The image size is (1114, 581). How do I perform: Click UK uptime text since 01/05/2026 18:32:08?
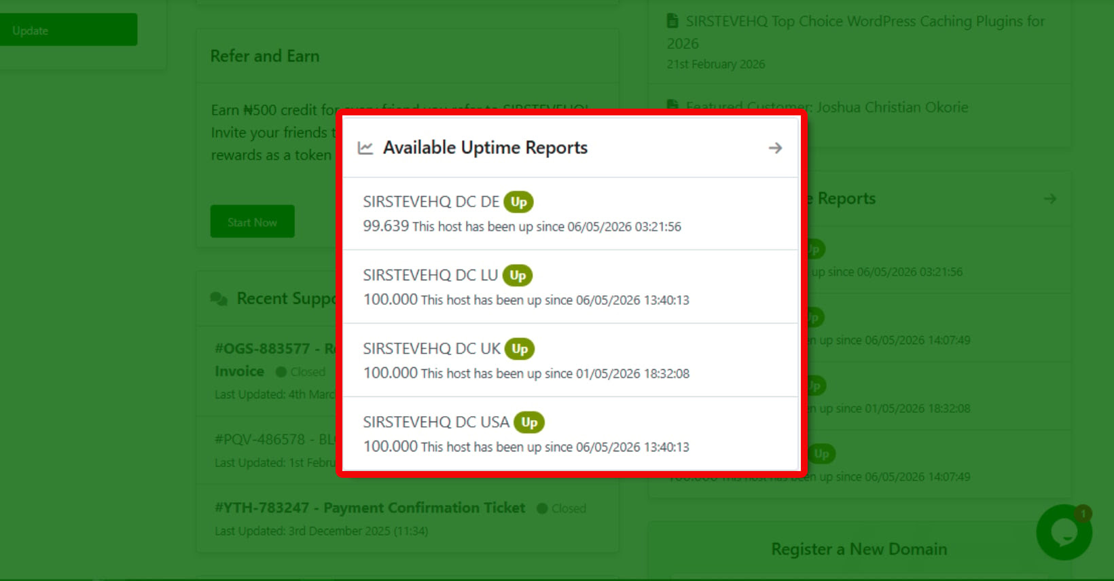[555, 373]
